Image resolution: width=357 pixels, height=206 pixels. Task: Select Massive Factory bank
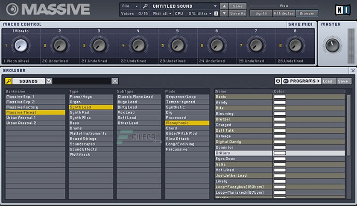(x=35, y=107)
